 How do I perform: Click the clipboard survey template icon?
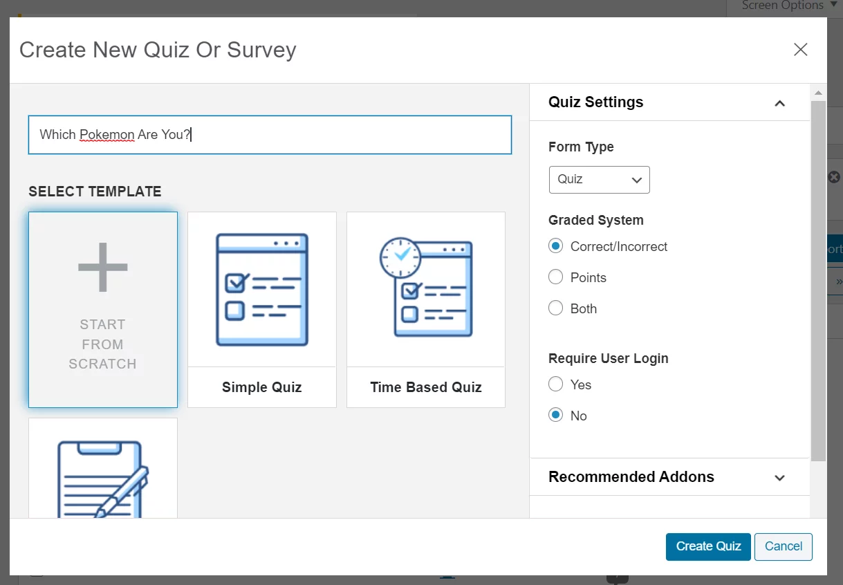pyautogui.click(x=102, y=477)
